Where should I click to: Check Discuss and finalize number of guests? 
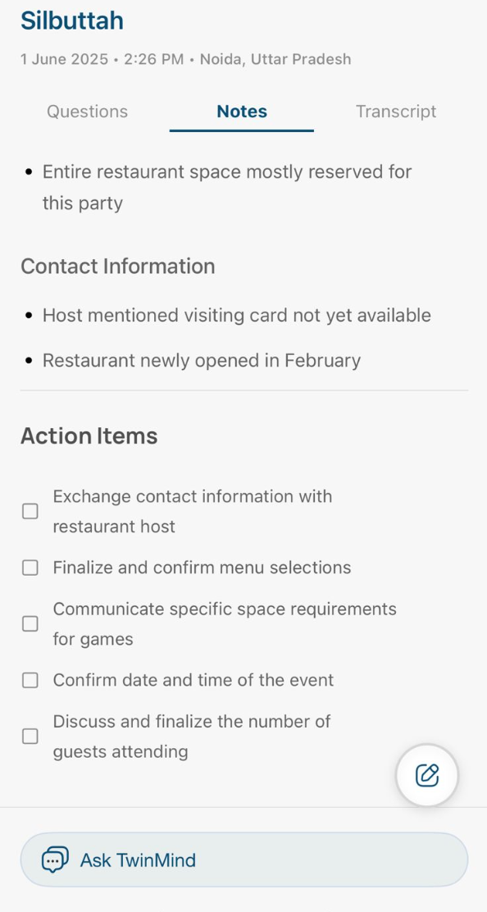pyautogui.click(x=30, y=736)
